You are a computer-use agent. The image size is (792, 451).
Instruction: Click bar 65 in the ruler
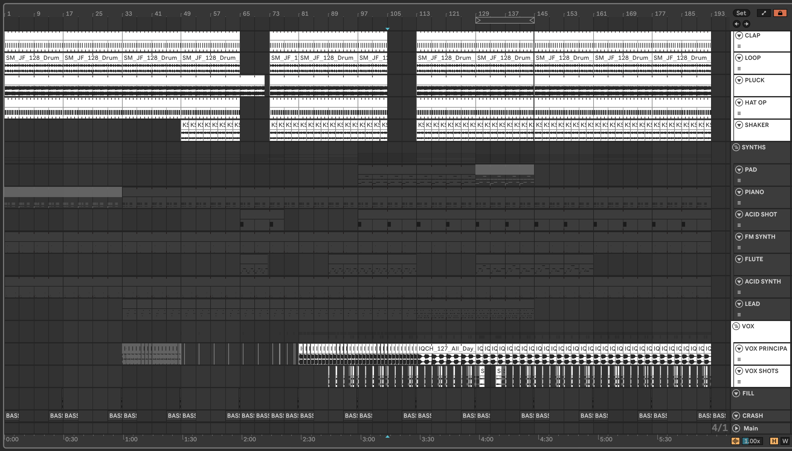[x=246, y=14]
